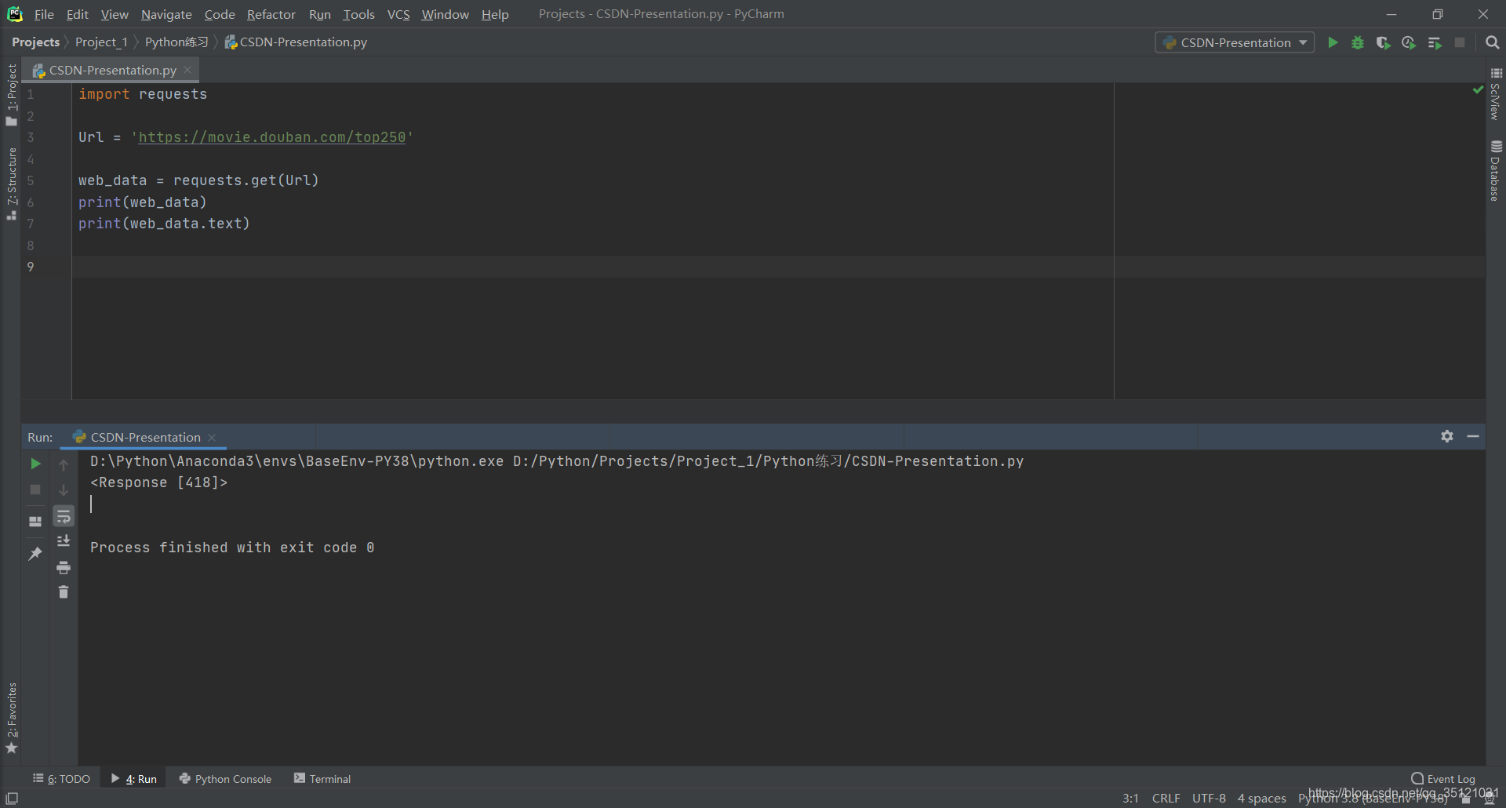Go down the stack trace arrow

click(x=64, y=490)
